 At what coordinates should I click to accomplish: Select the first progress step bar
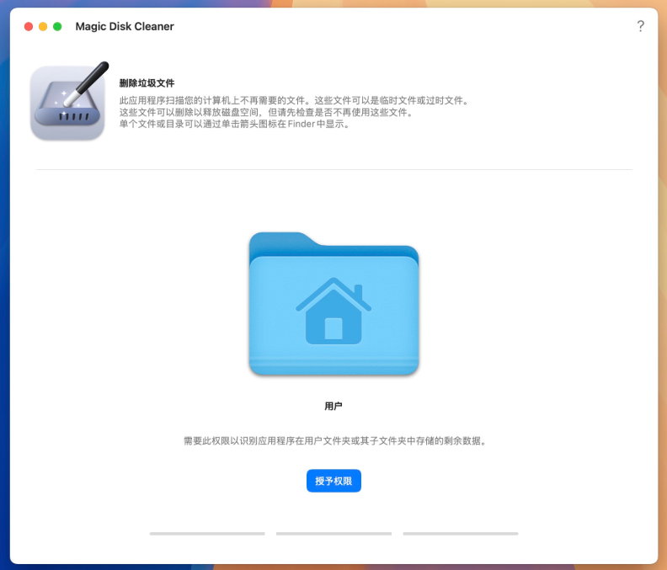[x=207, y=533]
